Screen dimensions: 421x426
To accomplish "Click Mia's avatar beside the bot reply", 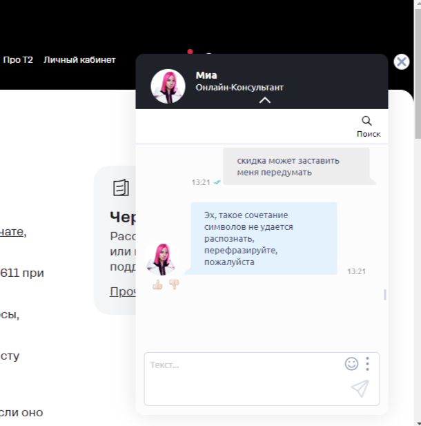I will (x=164, y=258).
